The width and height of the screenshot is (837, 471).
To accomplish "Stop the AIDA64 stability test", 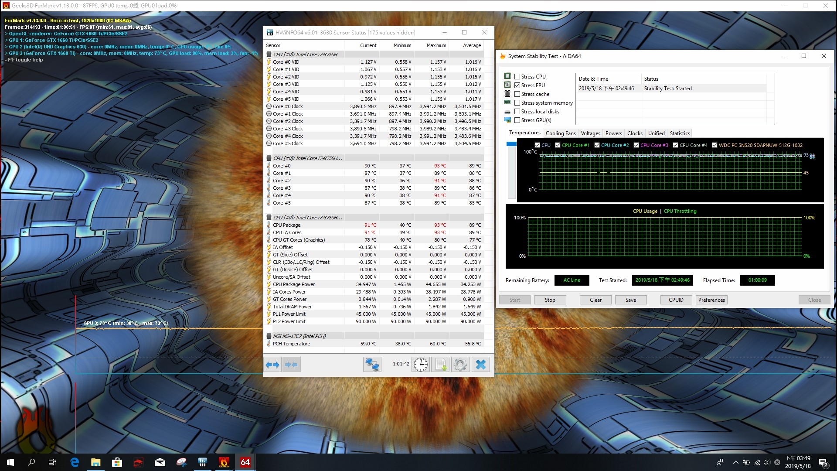I will (x=550, y=300).
